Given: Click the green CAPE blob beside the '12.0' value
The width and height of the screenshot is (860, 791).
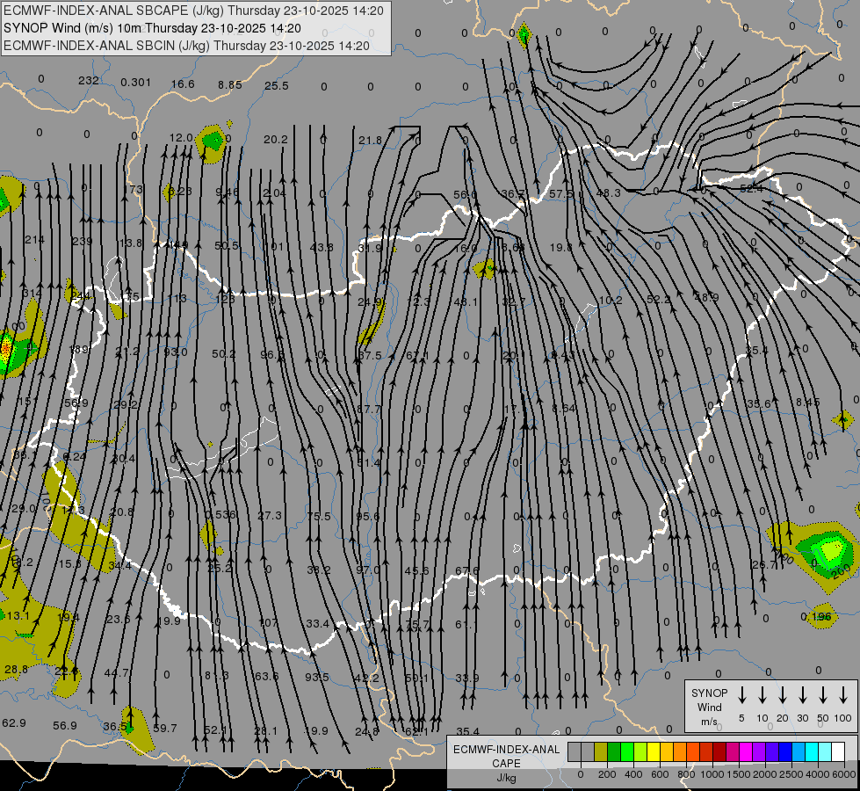Looking at the screenshot, I should click(x=213, y=142).
